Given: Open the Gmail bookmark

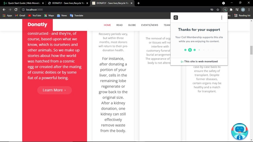Looking at the screenshot, I should tap(20, 15).
